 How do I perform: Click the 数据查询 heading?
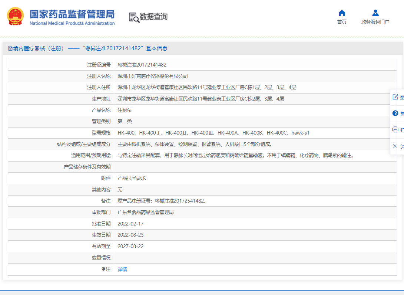153,17
